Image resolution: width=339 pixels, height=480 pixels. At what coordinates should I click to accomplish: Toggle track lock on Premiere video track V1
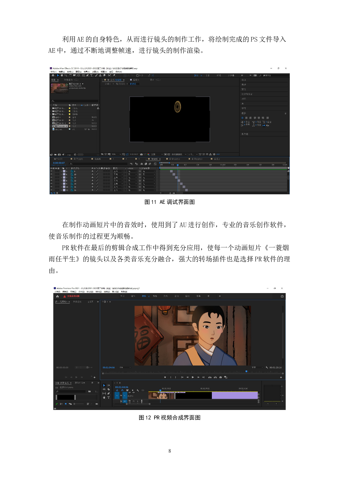pos(121,395)
